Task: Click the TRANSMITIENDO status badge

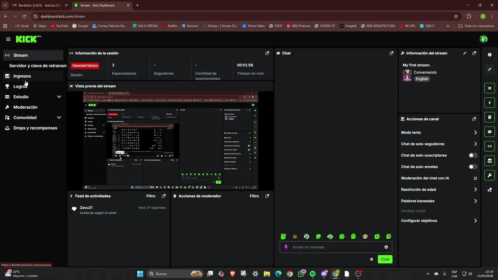Action: pos(85,66)
